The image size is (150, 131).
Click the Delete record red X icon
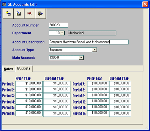pyautogui.click(x=29, y=14)
